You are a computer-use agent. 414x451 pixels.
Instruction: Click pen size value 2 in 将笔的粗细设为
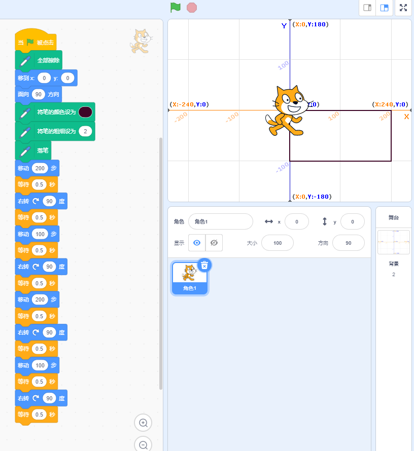85,131
